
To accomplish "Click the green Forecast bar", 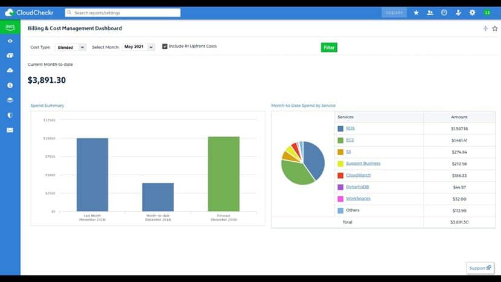I will [224, 174].
